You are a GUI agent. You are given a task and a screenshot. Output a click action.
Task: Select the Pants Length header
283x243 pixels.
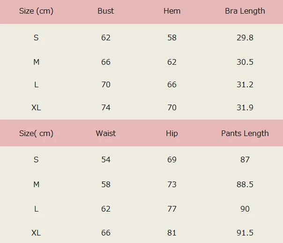[x=245, y=133]
